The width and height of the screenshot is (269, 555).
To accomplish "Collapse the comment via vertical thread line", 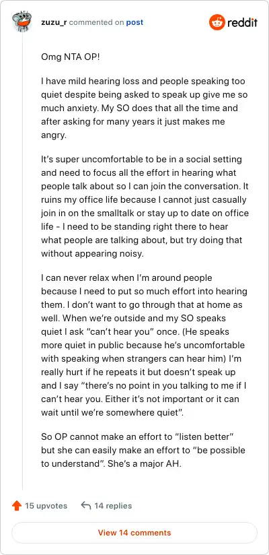I will point(22,261).
